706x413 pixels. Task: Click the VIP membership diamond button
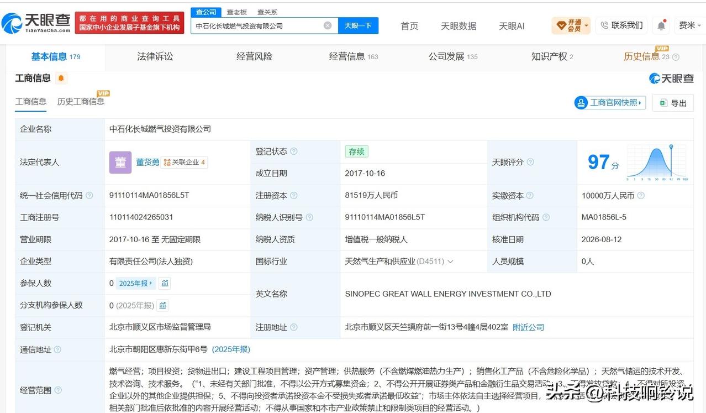pyautogui.click(x=571, y=25)
